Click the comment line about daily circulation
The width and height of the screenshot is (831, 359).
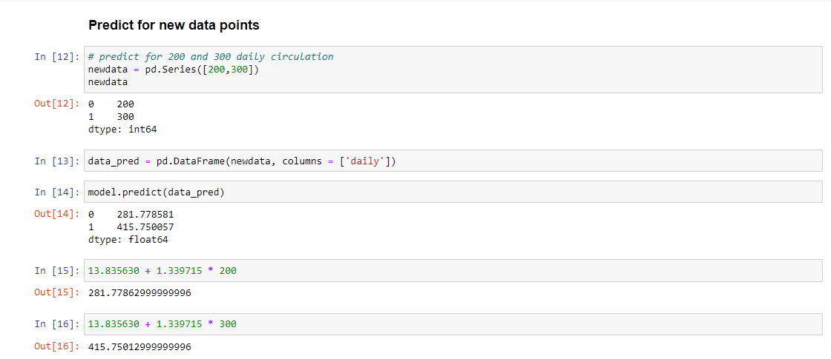tap(211, 56)
